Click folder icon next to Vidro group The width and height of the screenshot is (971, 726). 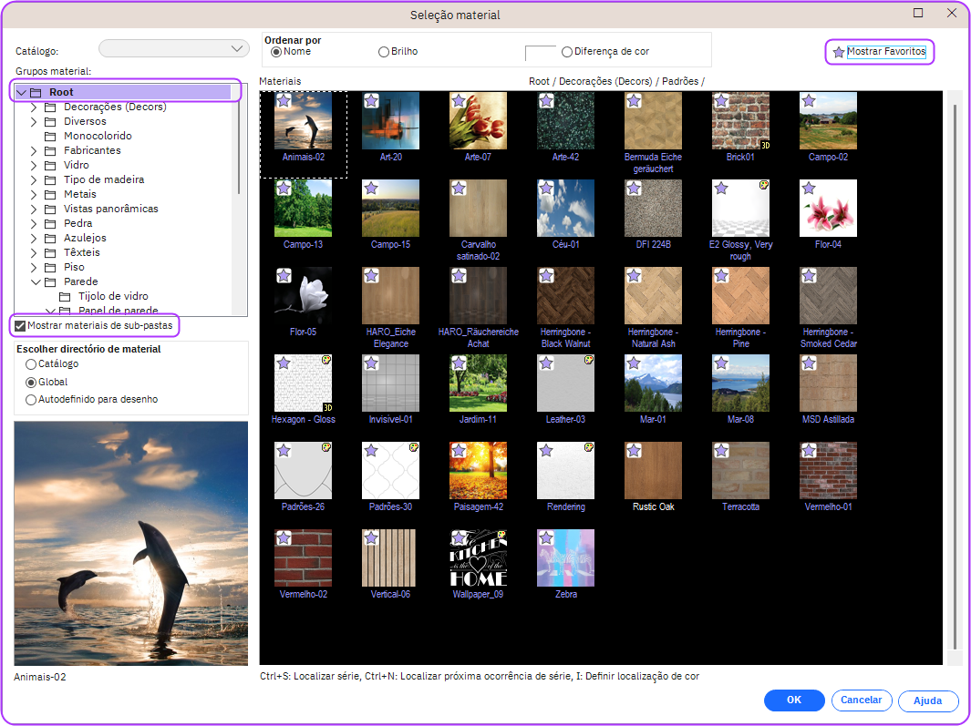[50, 165]
